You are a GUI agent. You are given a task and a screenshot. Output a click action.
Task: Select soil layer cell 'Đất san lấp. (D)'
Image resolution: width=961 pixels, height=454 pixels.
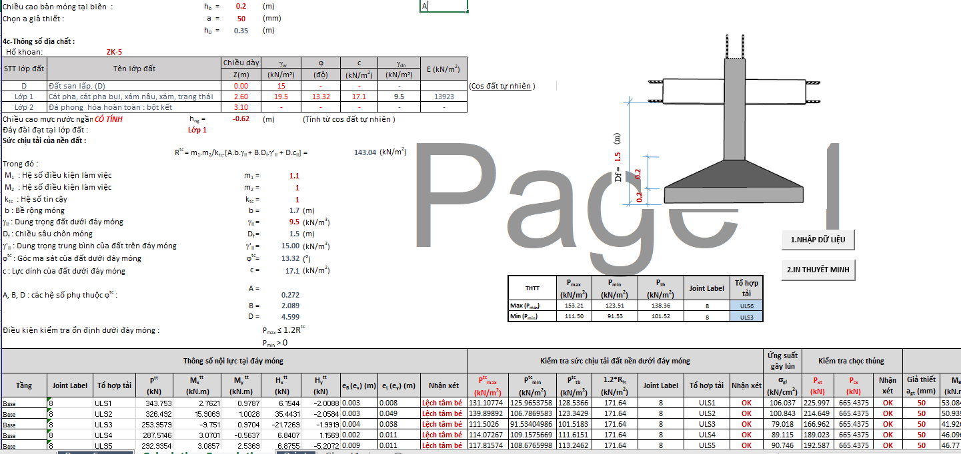click(x=134, y=86)
